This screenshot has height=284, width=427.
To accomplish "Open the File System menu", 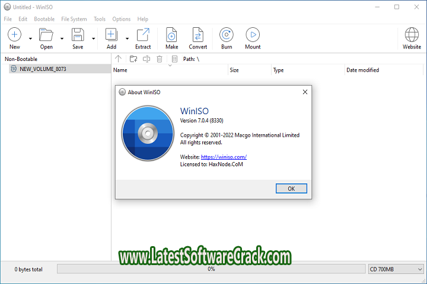I will pyautogui.click(x=74, y=19).
